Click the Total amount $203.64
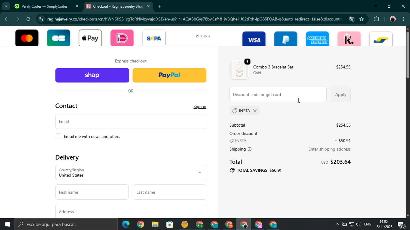The width and height of the screenshot is (410, 230). point(340,162)
